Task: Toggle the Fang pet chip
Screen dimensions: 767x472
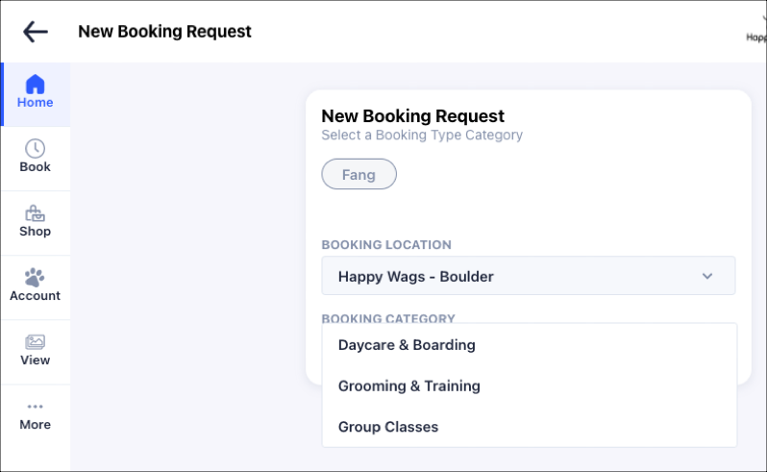Action: (359, 174)
